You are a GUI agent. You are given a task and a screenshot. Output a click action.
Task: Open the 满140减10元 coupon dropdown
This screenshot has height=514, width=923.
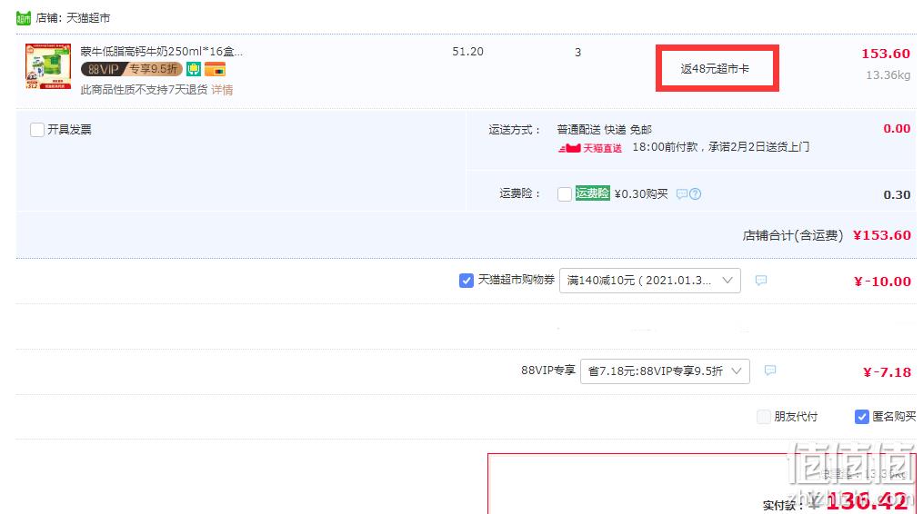tap(650, 281)
